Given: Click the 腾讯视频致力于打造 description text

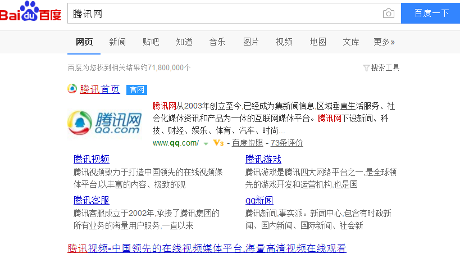Looking at the screenshot, I should pos(148,178).
